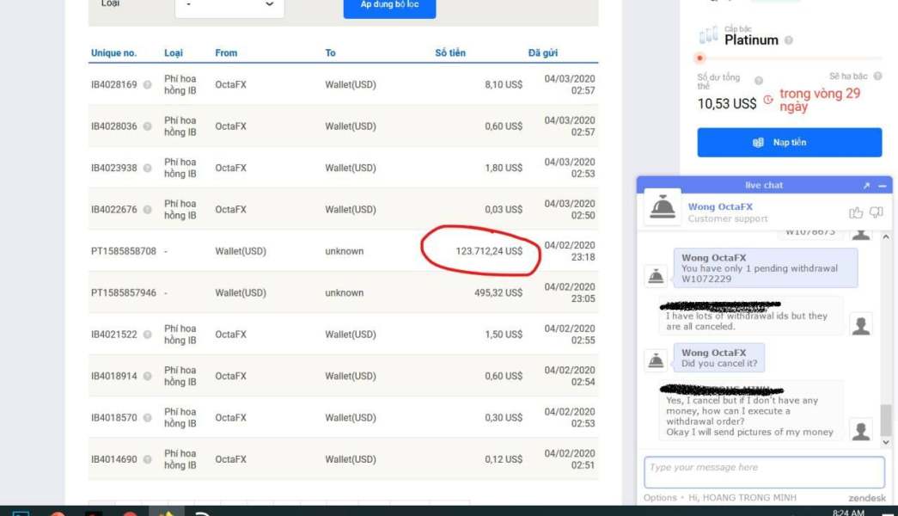Viewport: 898px width, 516px height.
Task: Click transaction PT1585858708
Action: pyautogui.click(x=123, y=251)
